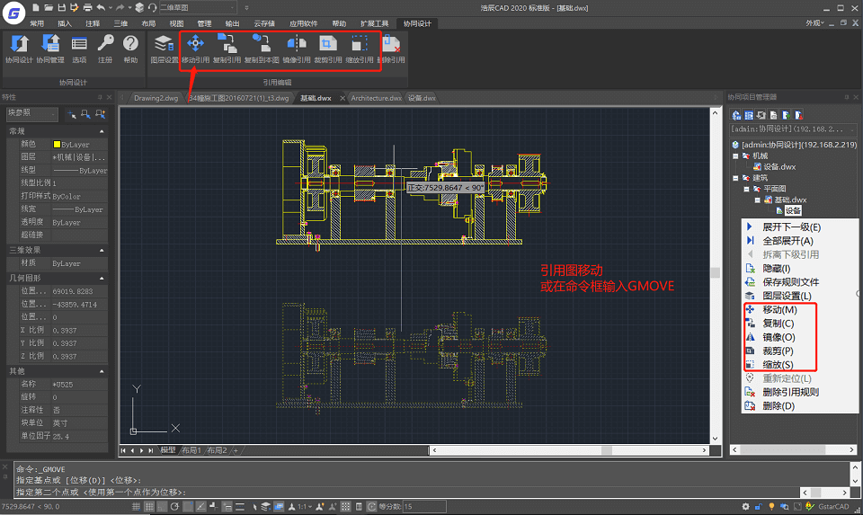Open the admin:协同设计 server dropdown

(x=793, y=129)
